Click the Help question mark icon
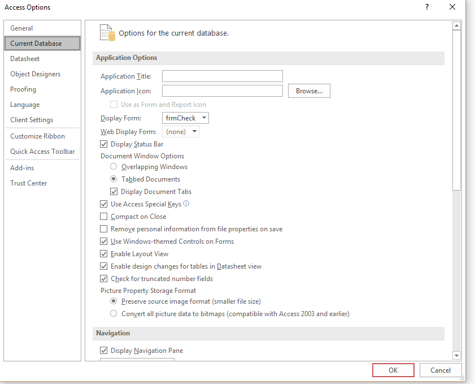This screenshot has height=384, width=475. 427,7
